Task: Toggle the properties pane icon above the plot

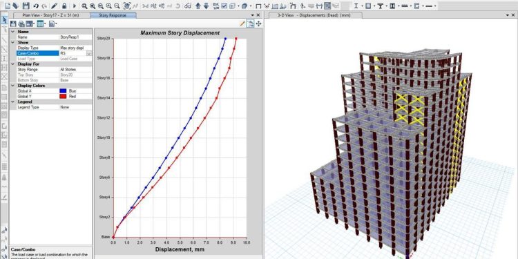Action: (x=251, y=23)
